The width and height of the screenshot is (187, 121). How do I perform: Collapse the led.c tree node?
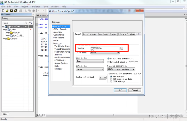pyautogui.click(x=6, y=30)
